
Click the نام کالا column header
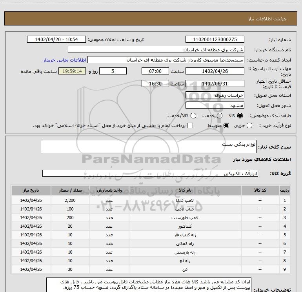[185, 190]
